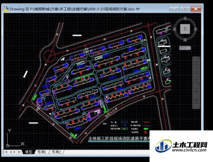The height and width of the screenshot is (162, 213).
Task: Minimize the Drawing window
Action: (174, 9)
